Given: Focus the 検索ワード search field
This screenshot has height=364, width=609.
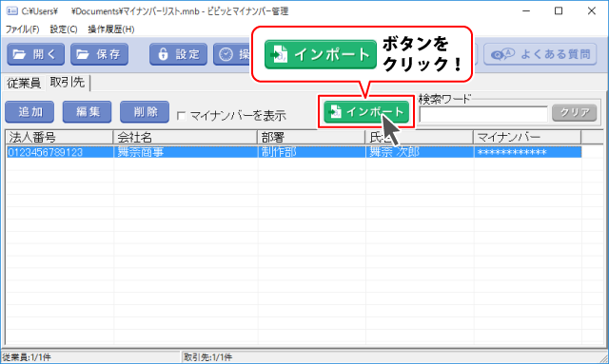Looking at the screenshot, I should click(x=483, y=114).
